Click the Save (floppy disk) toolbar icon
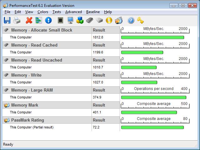The width and height of the screenshot is (200, 150). click(7, 20)
